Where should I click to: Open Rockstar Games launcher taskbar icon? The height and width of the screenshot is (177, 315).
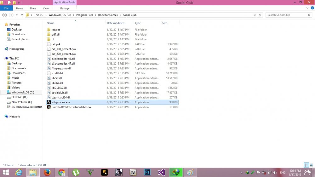105,172
